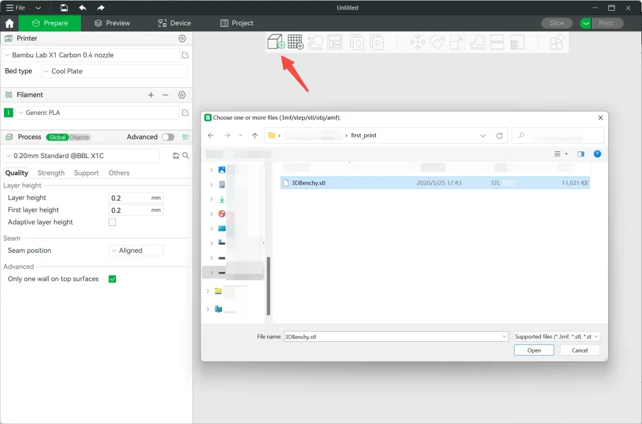This screenshot has width=642, height=424.
Task: Add a filament with the plus icon
Action: pos(151,95)
